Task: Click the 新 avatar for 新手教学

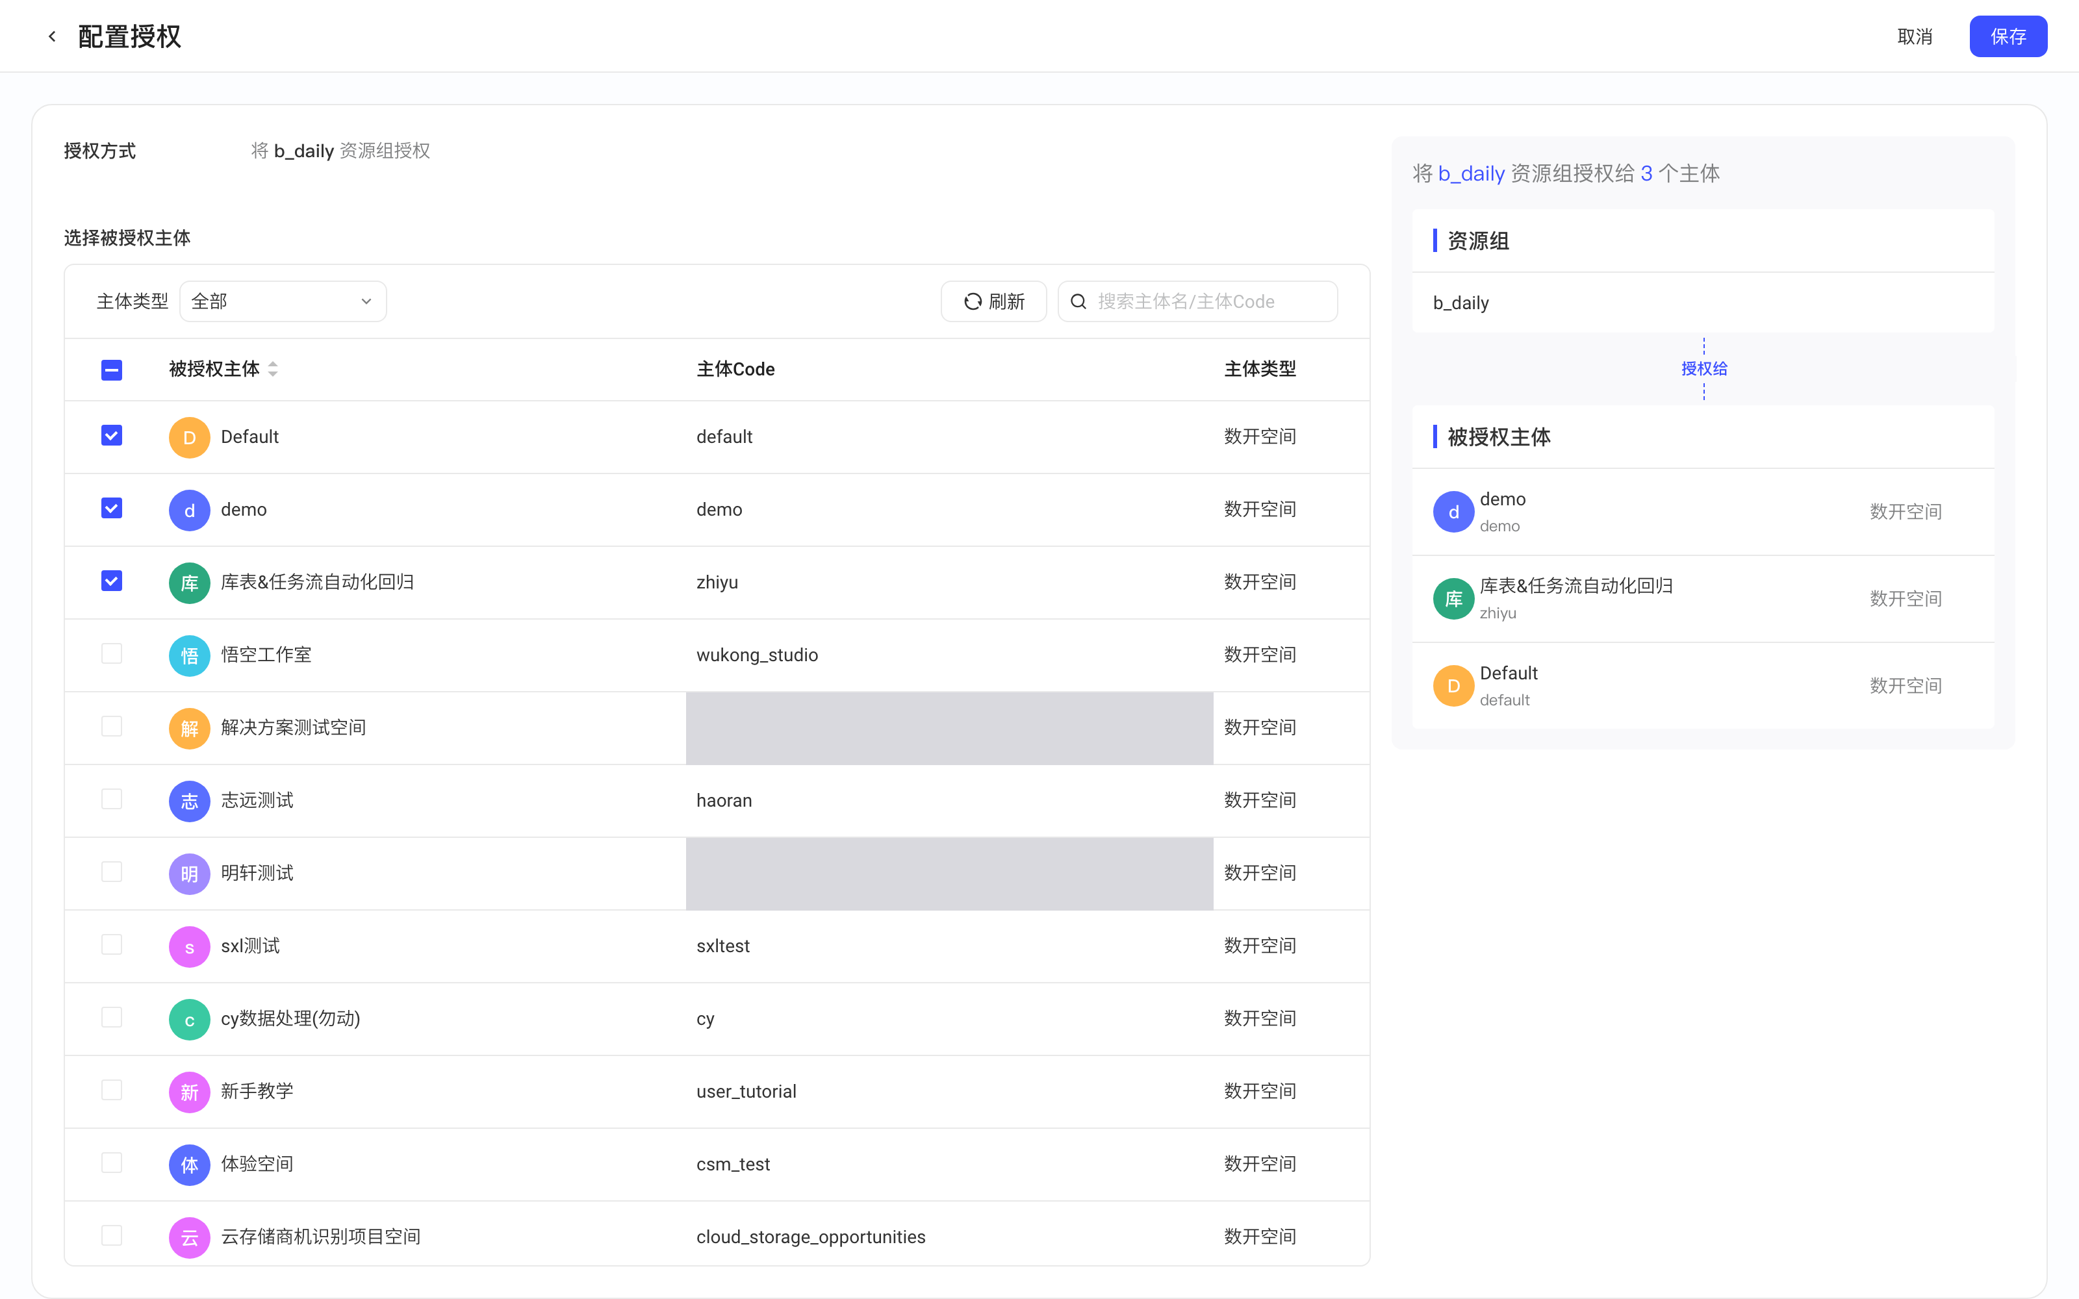Action: pyautogui.click(x=189, y=1092)
